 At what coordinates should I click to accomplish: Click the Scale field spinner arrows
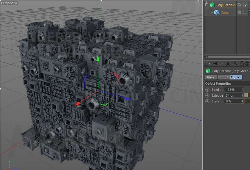coord(242,101)
